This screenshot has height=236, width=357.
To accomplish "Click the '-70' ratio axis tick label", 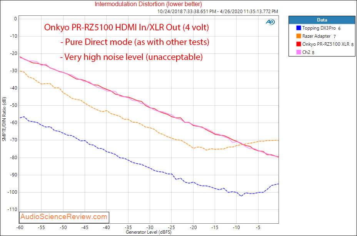I will click(x=13, y=140).
